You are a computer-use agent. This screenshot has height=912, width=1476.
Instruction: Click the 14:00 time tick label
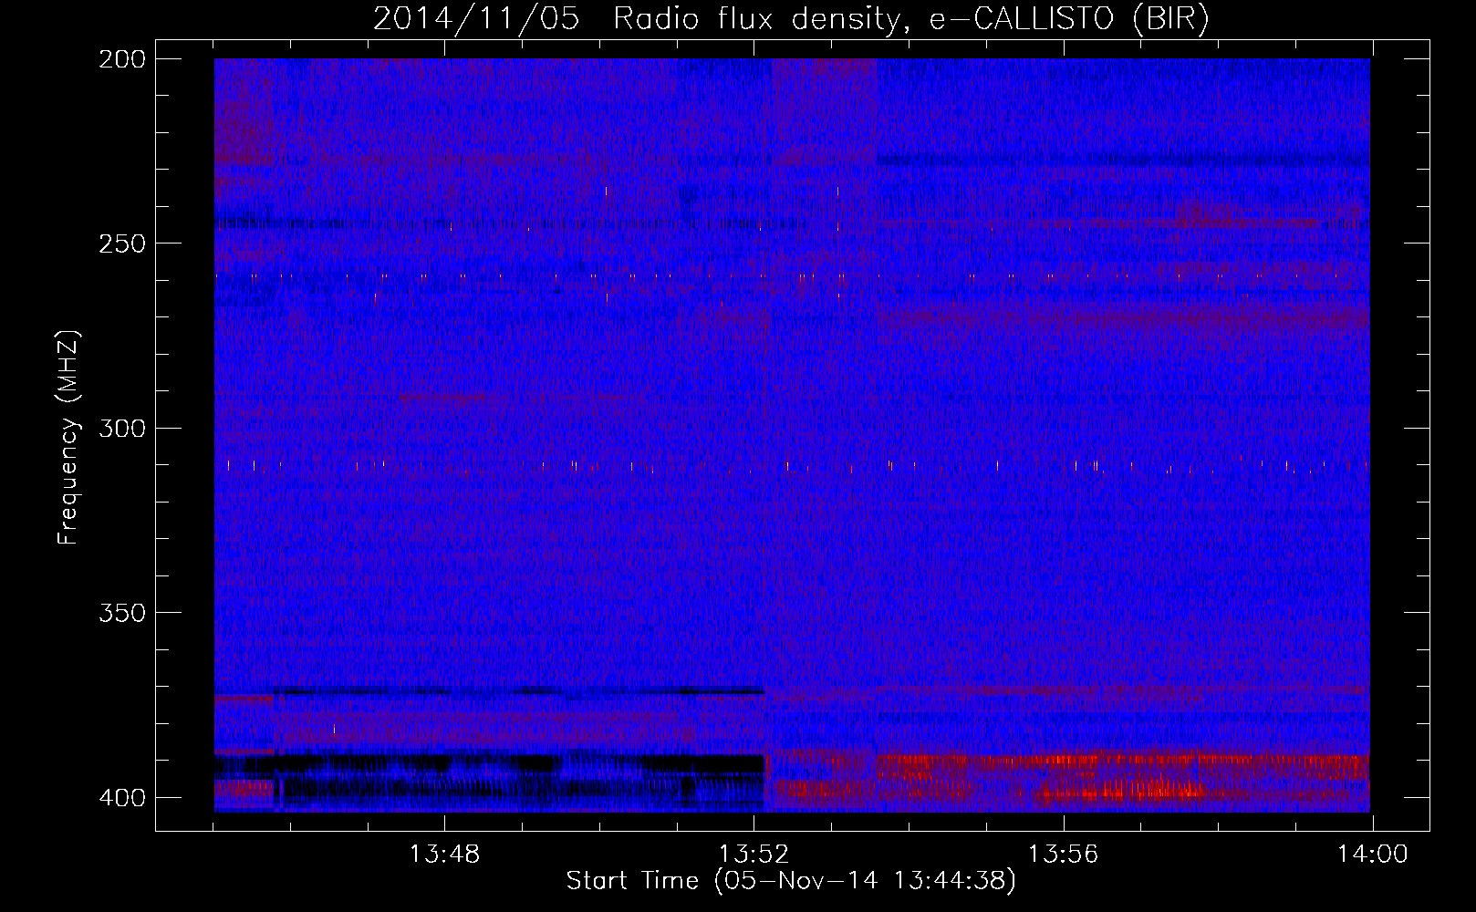tap(1372, 855)
